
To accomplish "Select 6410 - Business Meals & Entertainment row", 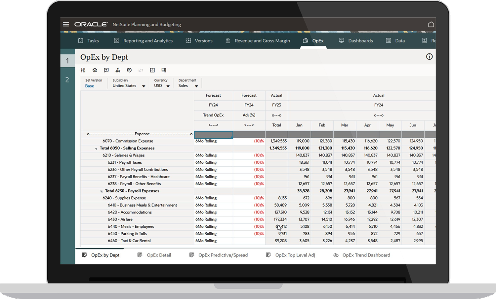I will 142,205.
